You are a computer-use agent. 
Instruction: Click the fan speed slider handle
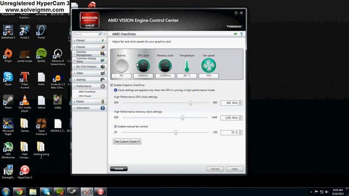(x=176, y=132)
